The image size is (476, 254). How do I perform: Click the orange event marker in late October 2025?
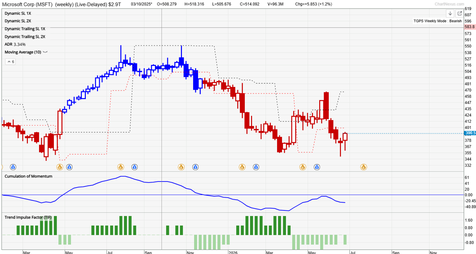click(181, 167)
